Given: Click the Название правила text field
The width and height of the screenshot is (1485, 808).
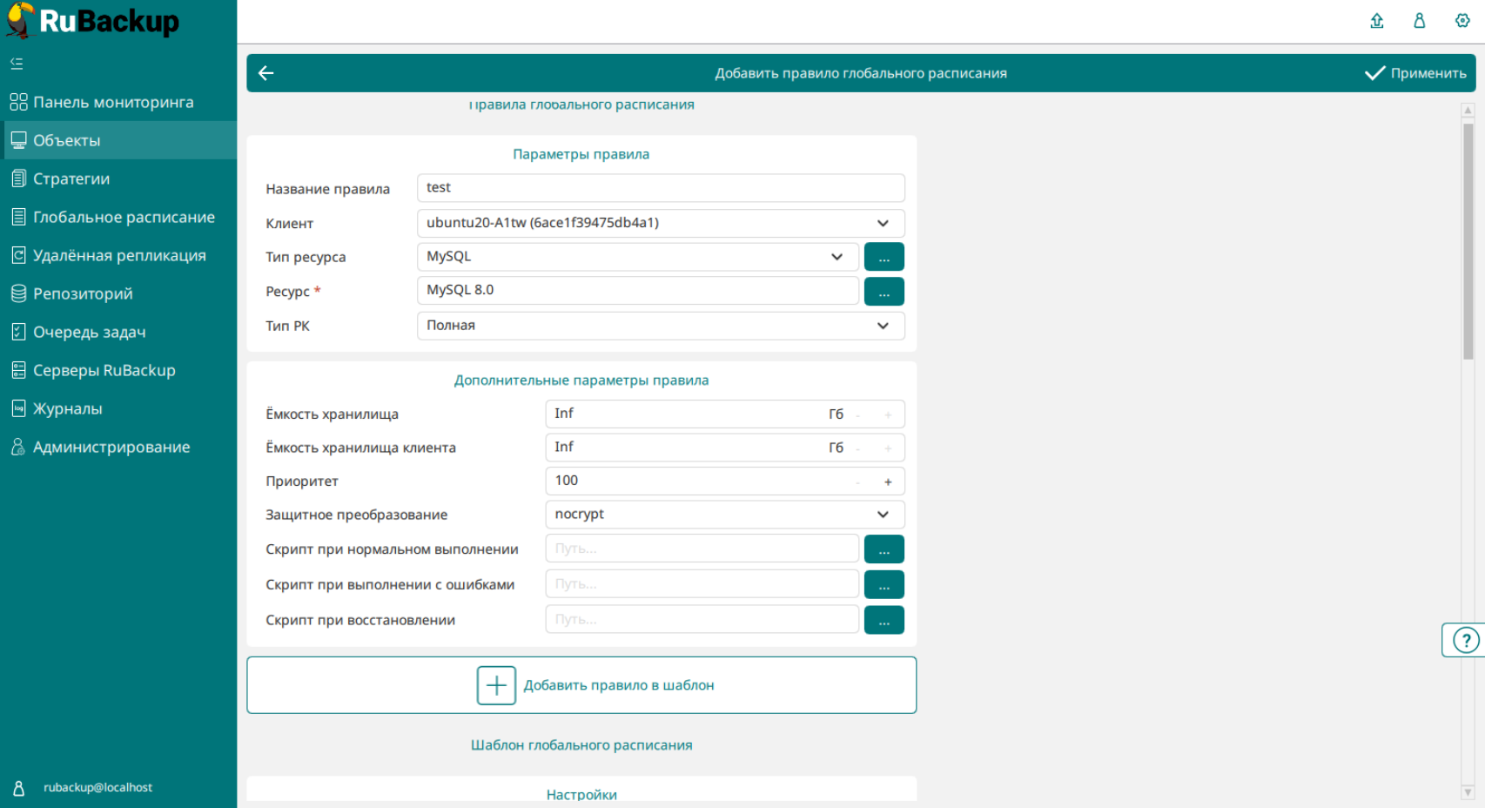Looking at the screenshot, I should click(x=660, y=188).
